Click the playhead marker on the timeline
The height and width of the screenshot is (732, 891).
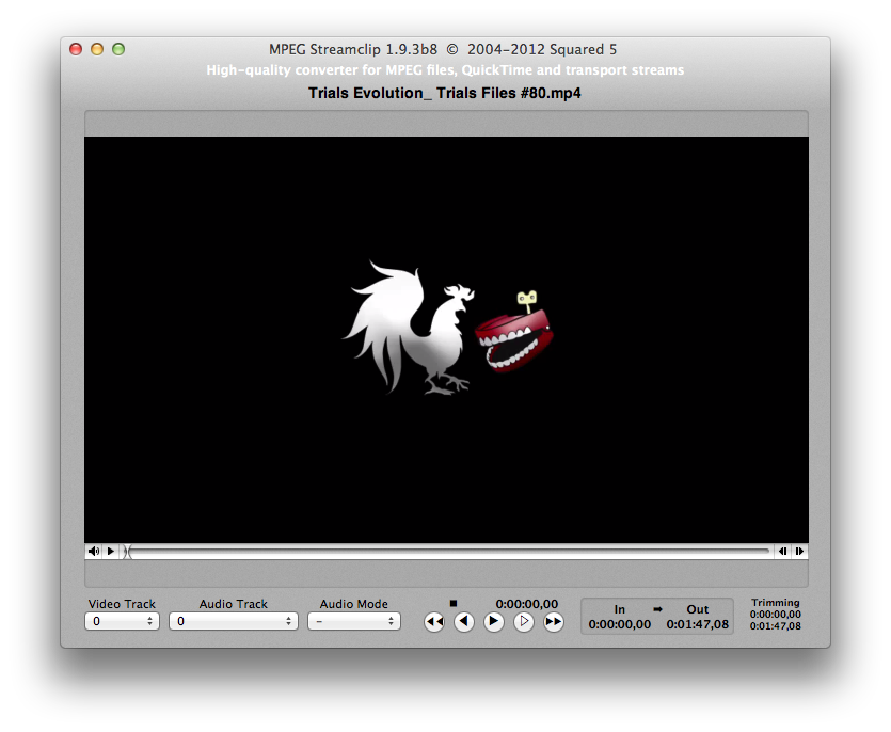(x=126, y=552)
